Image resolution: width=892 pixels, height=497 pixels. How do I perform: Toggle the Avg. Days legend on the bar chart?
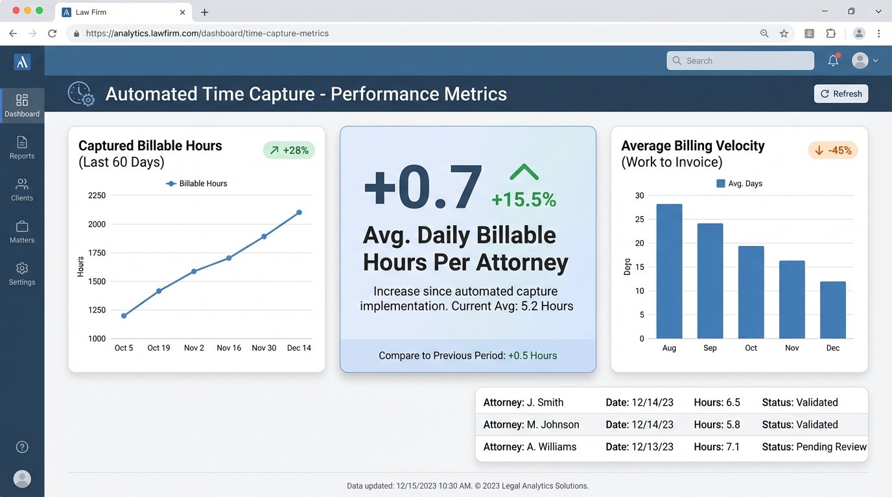click(740, 183)
